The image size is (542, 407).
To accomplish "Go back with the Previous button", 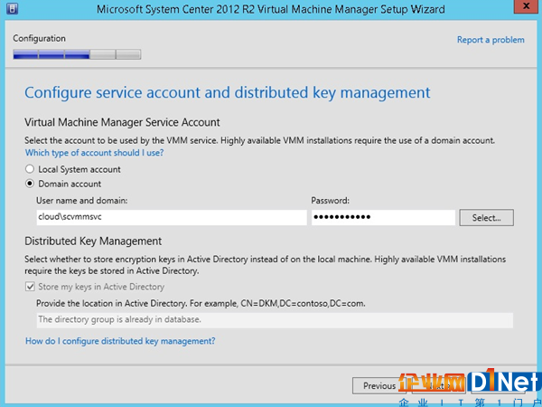I will [x=379, y=385].
